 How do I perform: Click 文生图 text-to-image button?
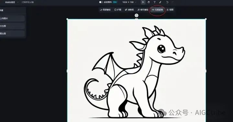pyautogui.click(x=12, y=26)
